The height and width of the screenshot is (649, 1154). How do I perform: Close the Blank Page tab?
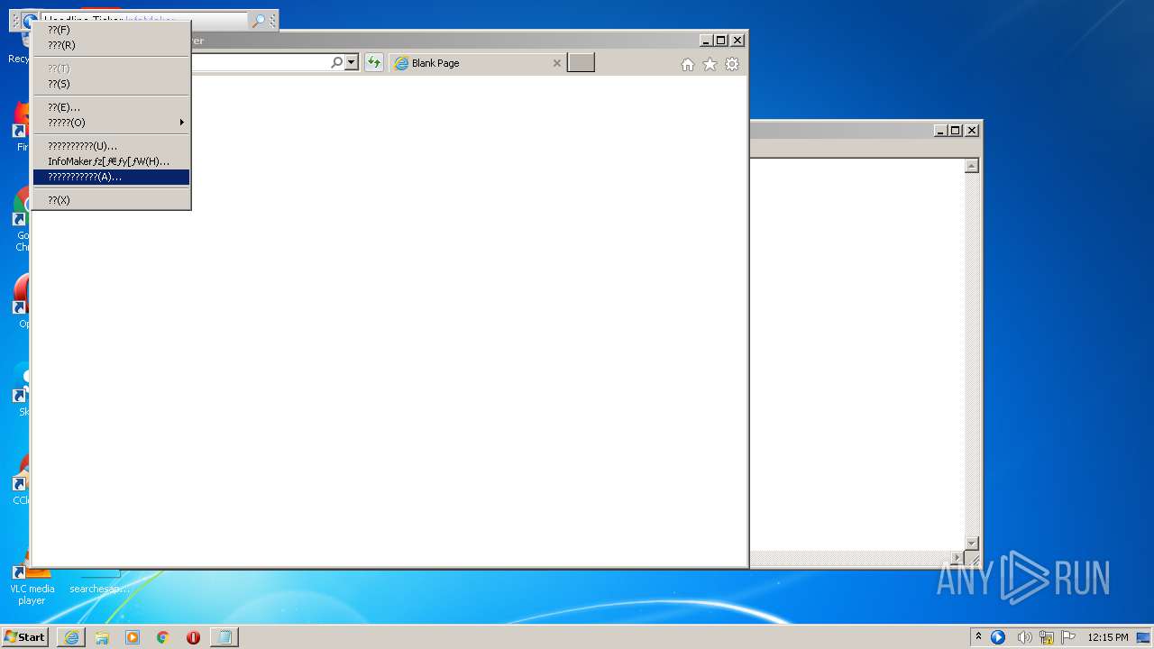point(556,63)
